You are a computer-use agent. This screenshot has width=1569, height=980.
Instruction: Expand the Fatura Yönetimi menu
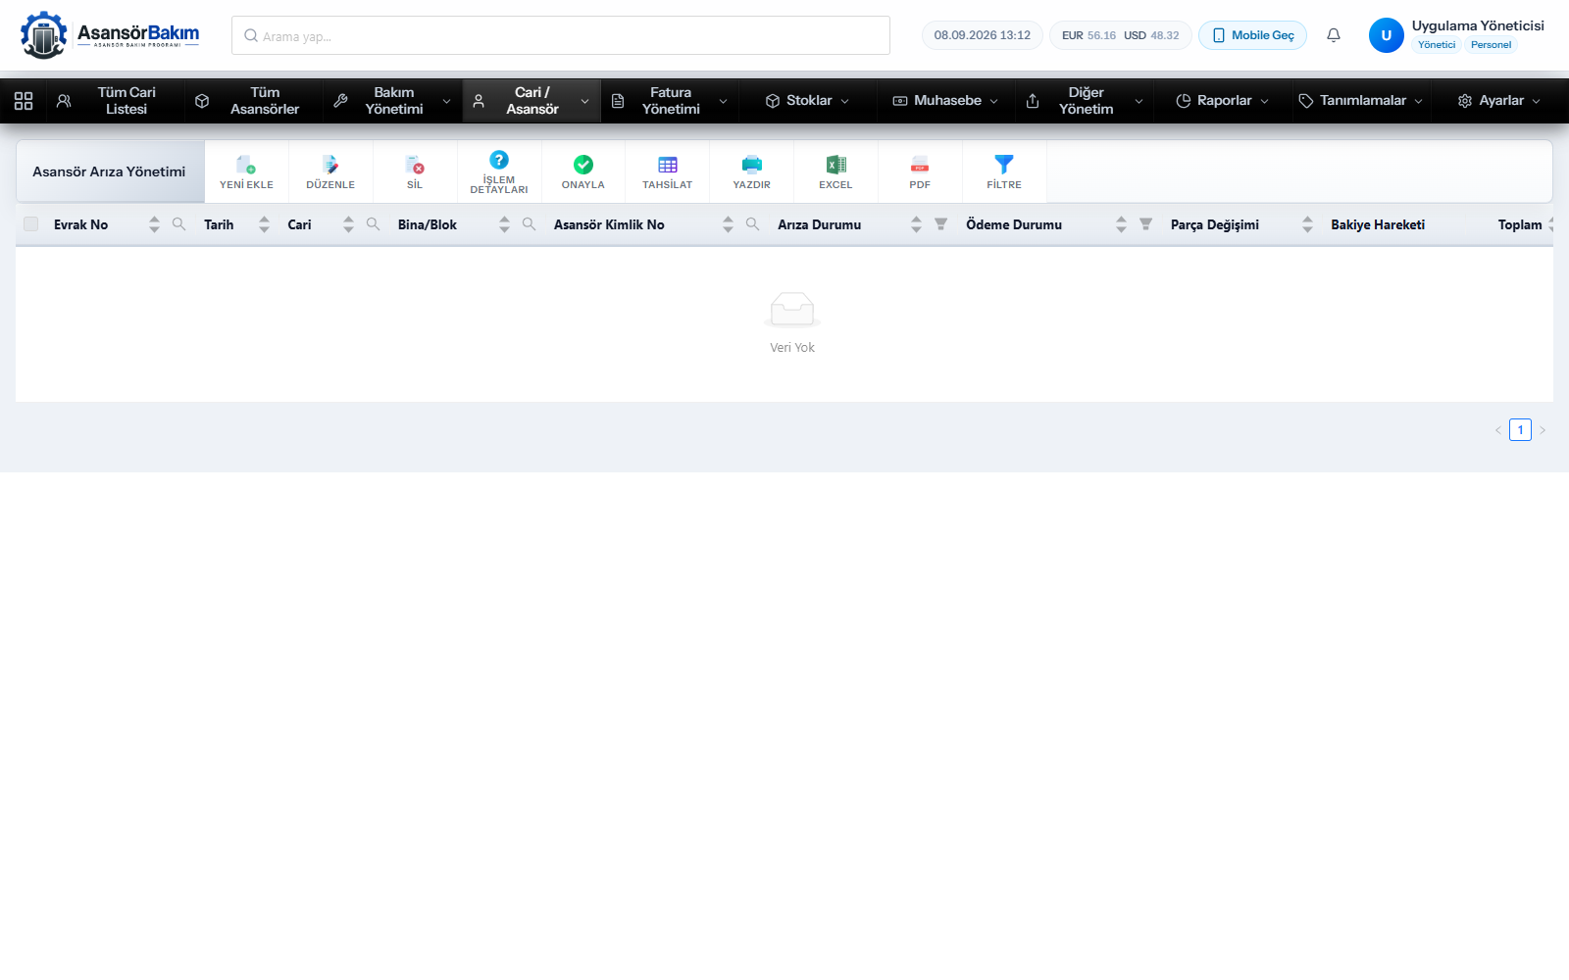point(670,101)
